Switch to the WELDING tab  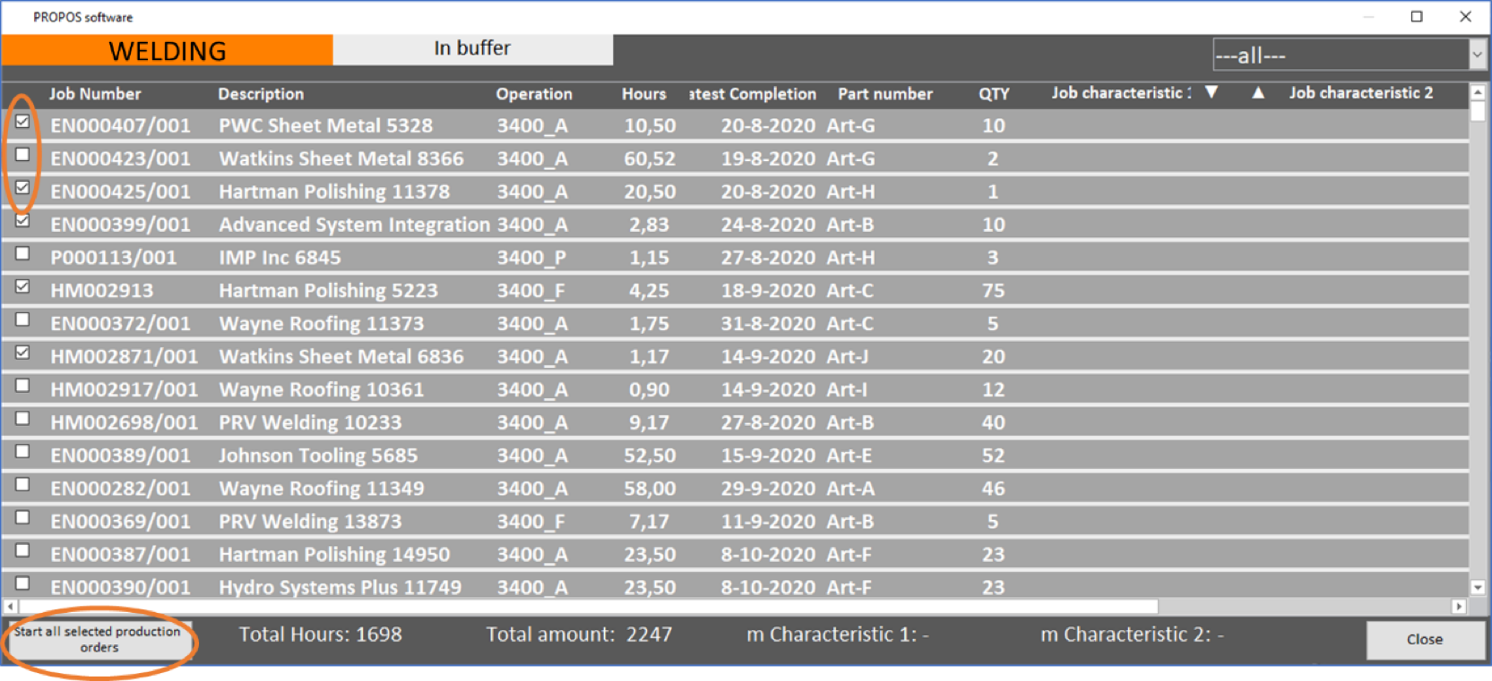point(167,50)
